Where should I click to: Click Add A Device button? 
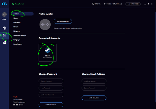click(133, 4)
